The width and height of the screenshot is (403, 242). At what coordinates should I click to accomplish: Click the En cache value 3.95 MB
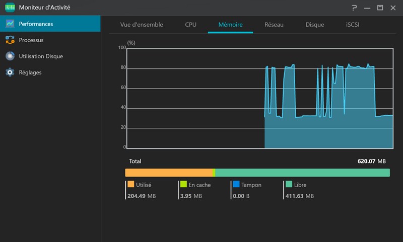tap(191, 196)
